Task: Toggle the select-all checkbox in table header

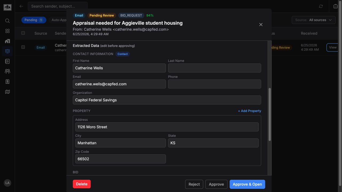Action: click(x=23, y=33)
